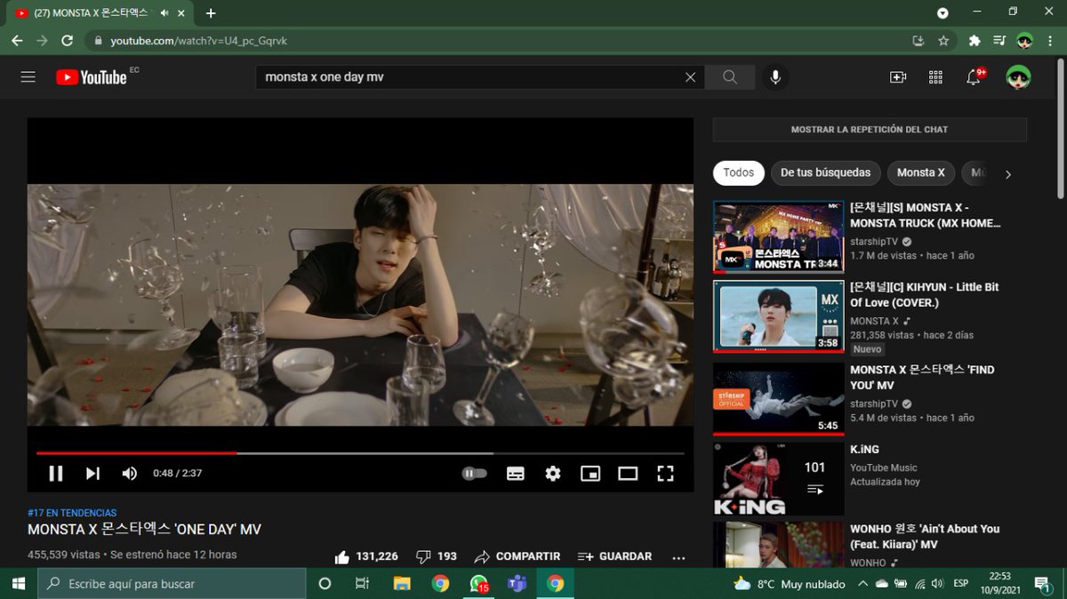This screenshot has height=599, width=1067.
Task: Click the browser address bar URL
Action: 198,41
